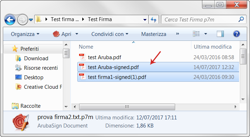Image resolution: width=250 pixels, height=137 pixels.
Task: Expand the Organizza dropdown menu
Action: pos(25,34)
